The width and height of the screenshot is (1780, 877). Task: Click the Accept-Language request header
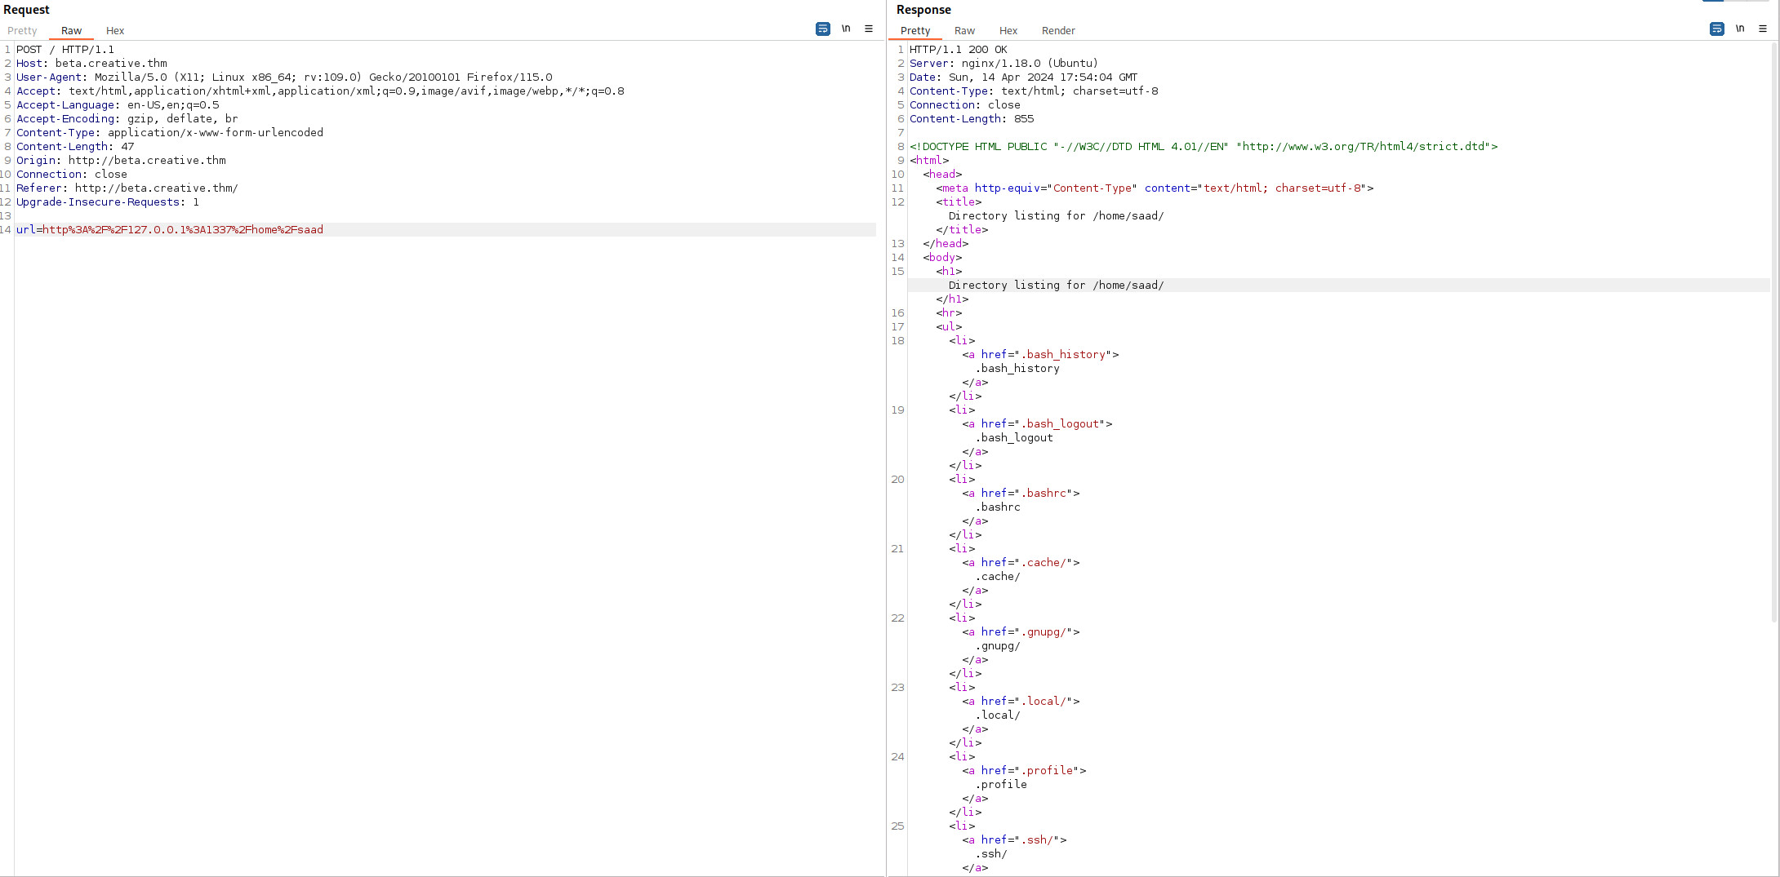pyautogui.click(x=118, y=105)
